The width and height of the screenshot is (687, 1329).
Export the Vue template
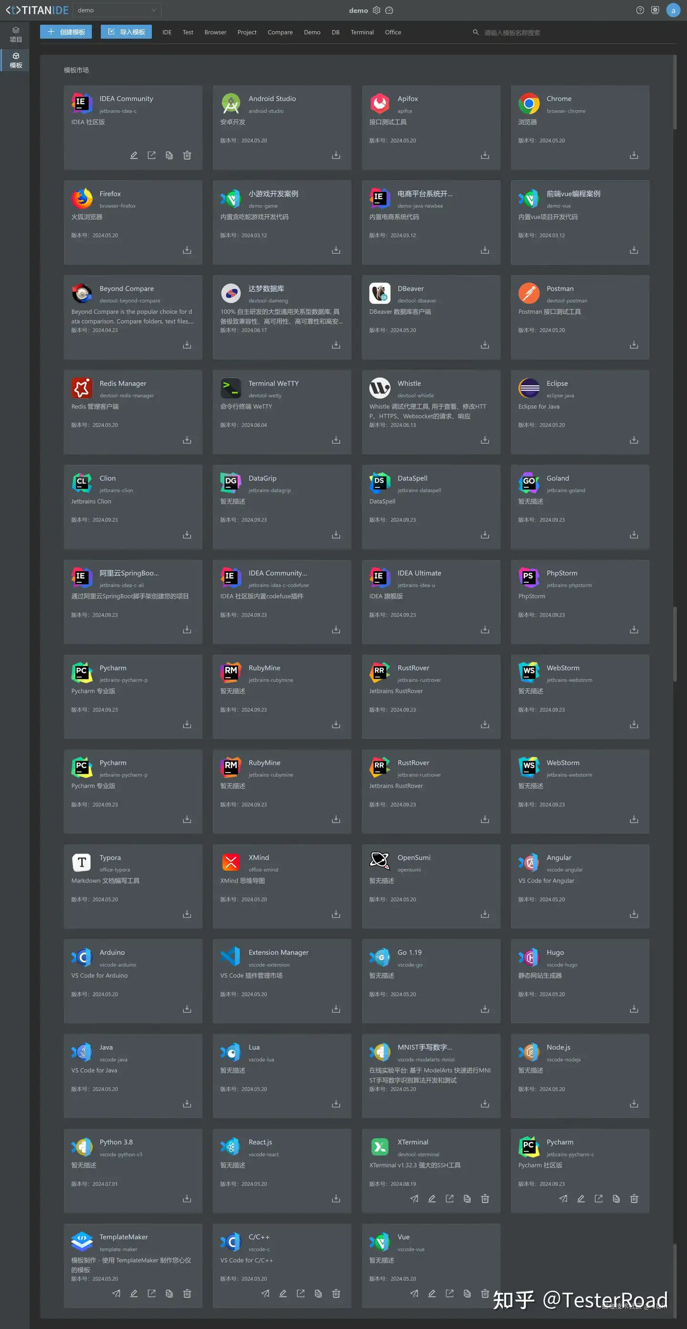coord(449,1294)
